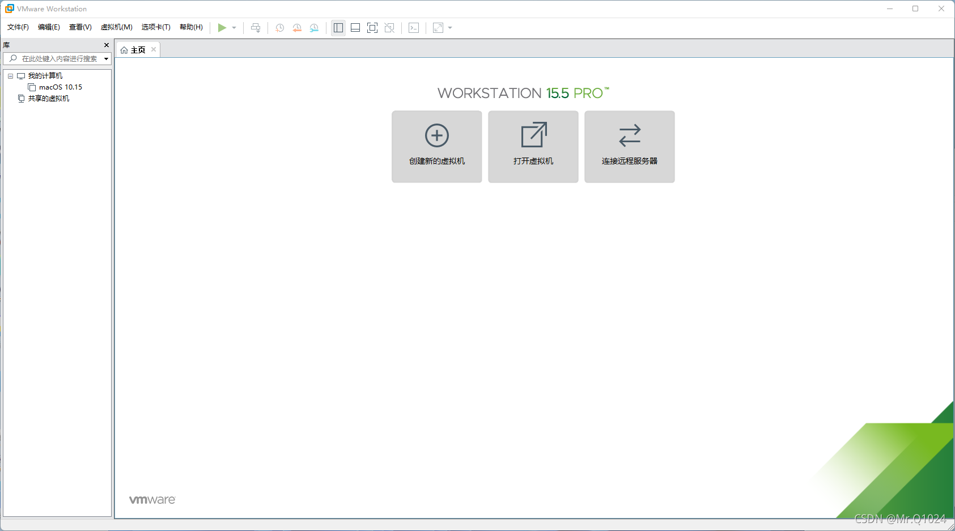Close the 主页 tab

(154, 49)
